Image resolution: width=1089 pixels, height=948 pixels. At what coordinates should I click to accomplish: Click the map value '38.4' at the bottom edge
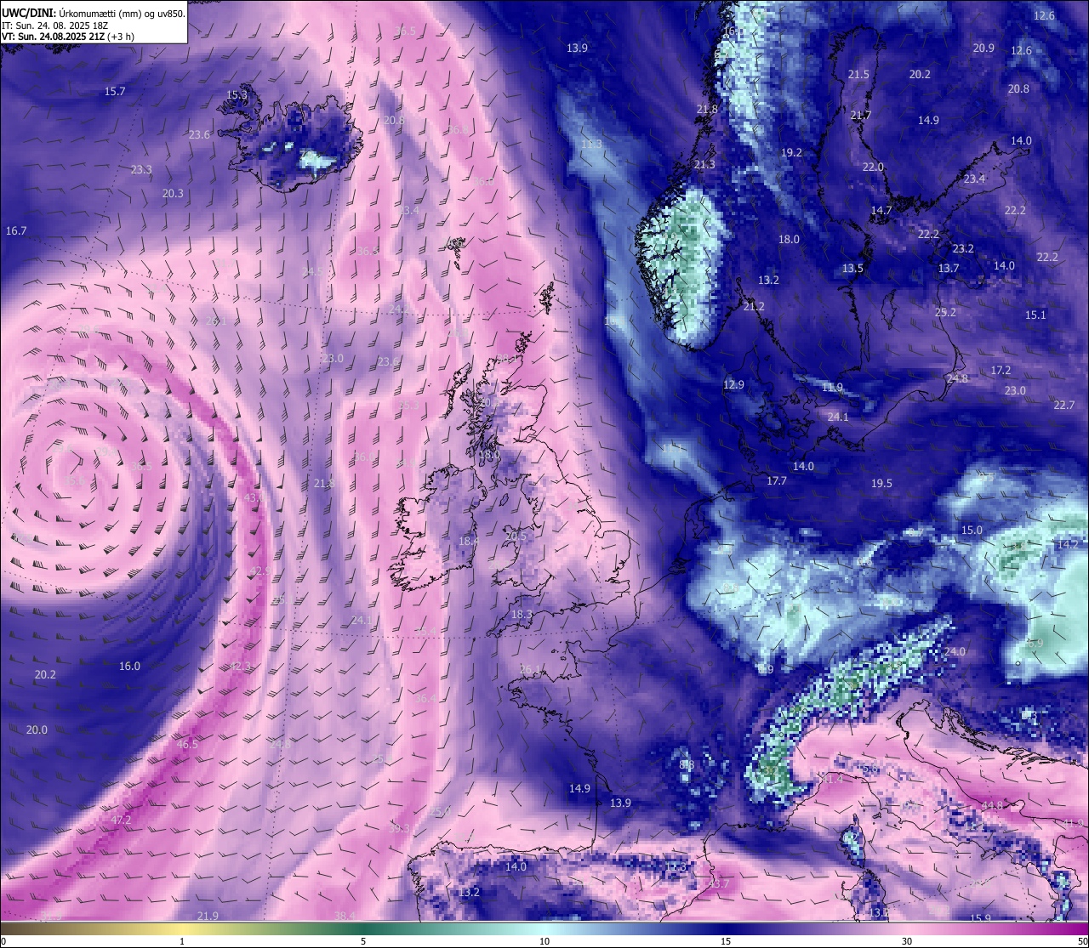point(345,915)
